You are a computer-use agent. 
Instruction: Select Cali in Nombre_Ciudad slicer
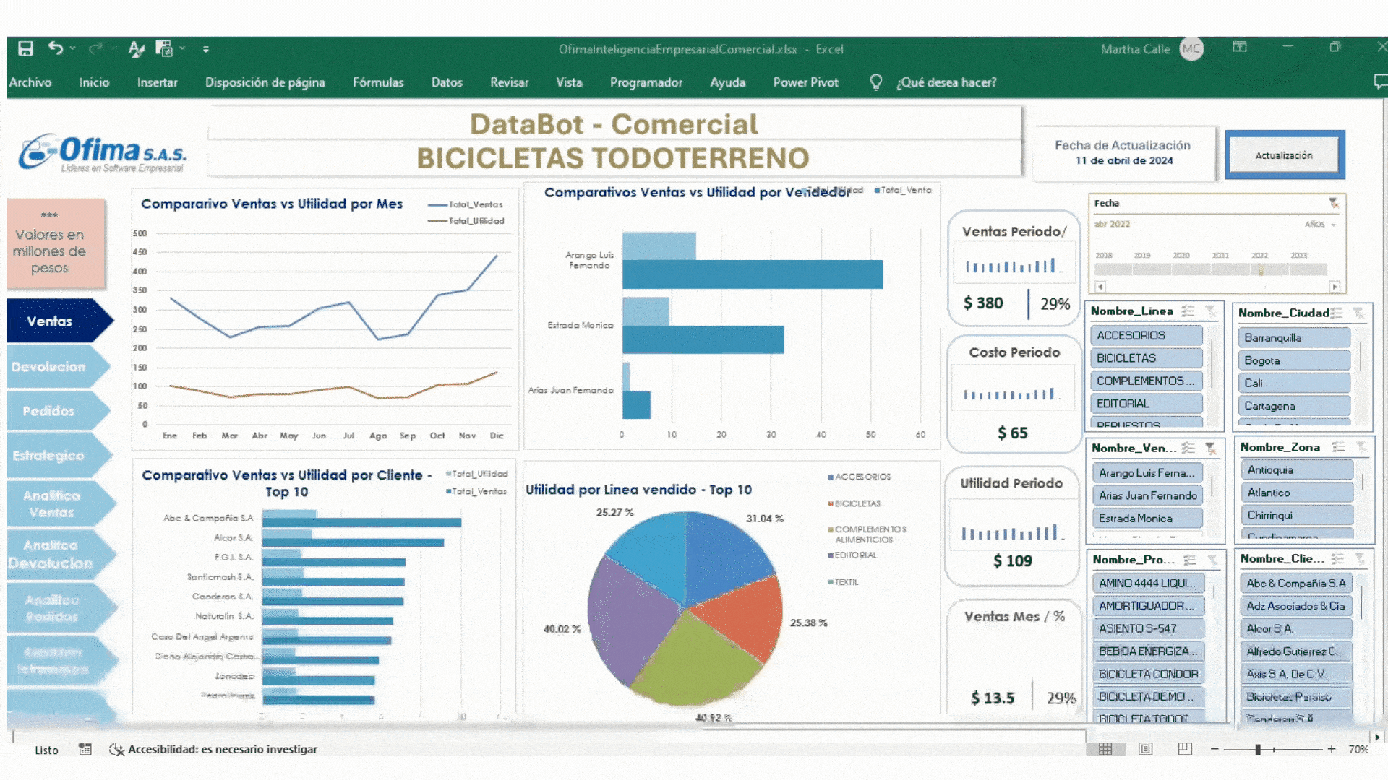[1294, 383]
